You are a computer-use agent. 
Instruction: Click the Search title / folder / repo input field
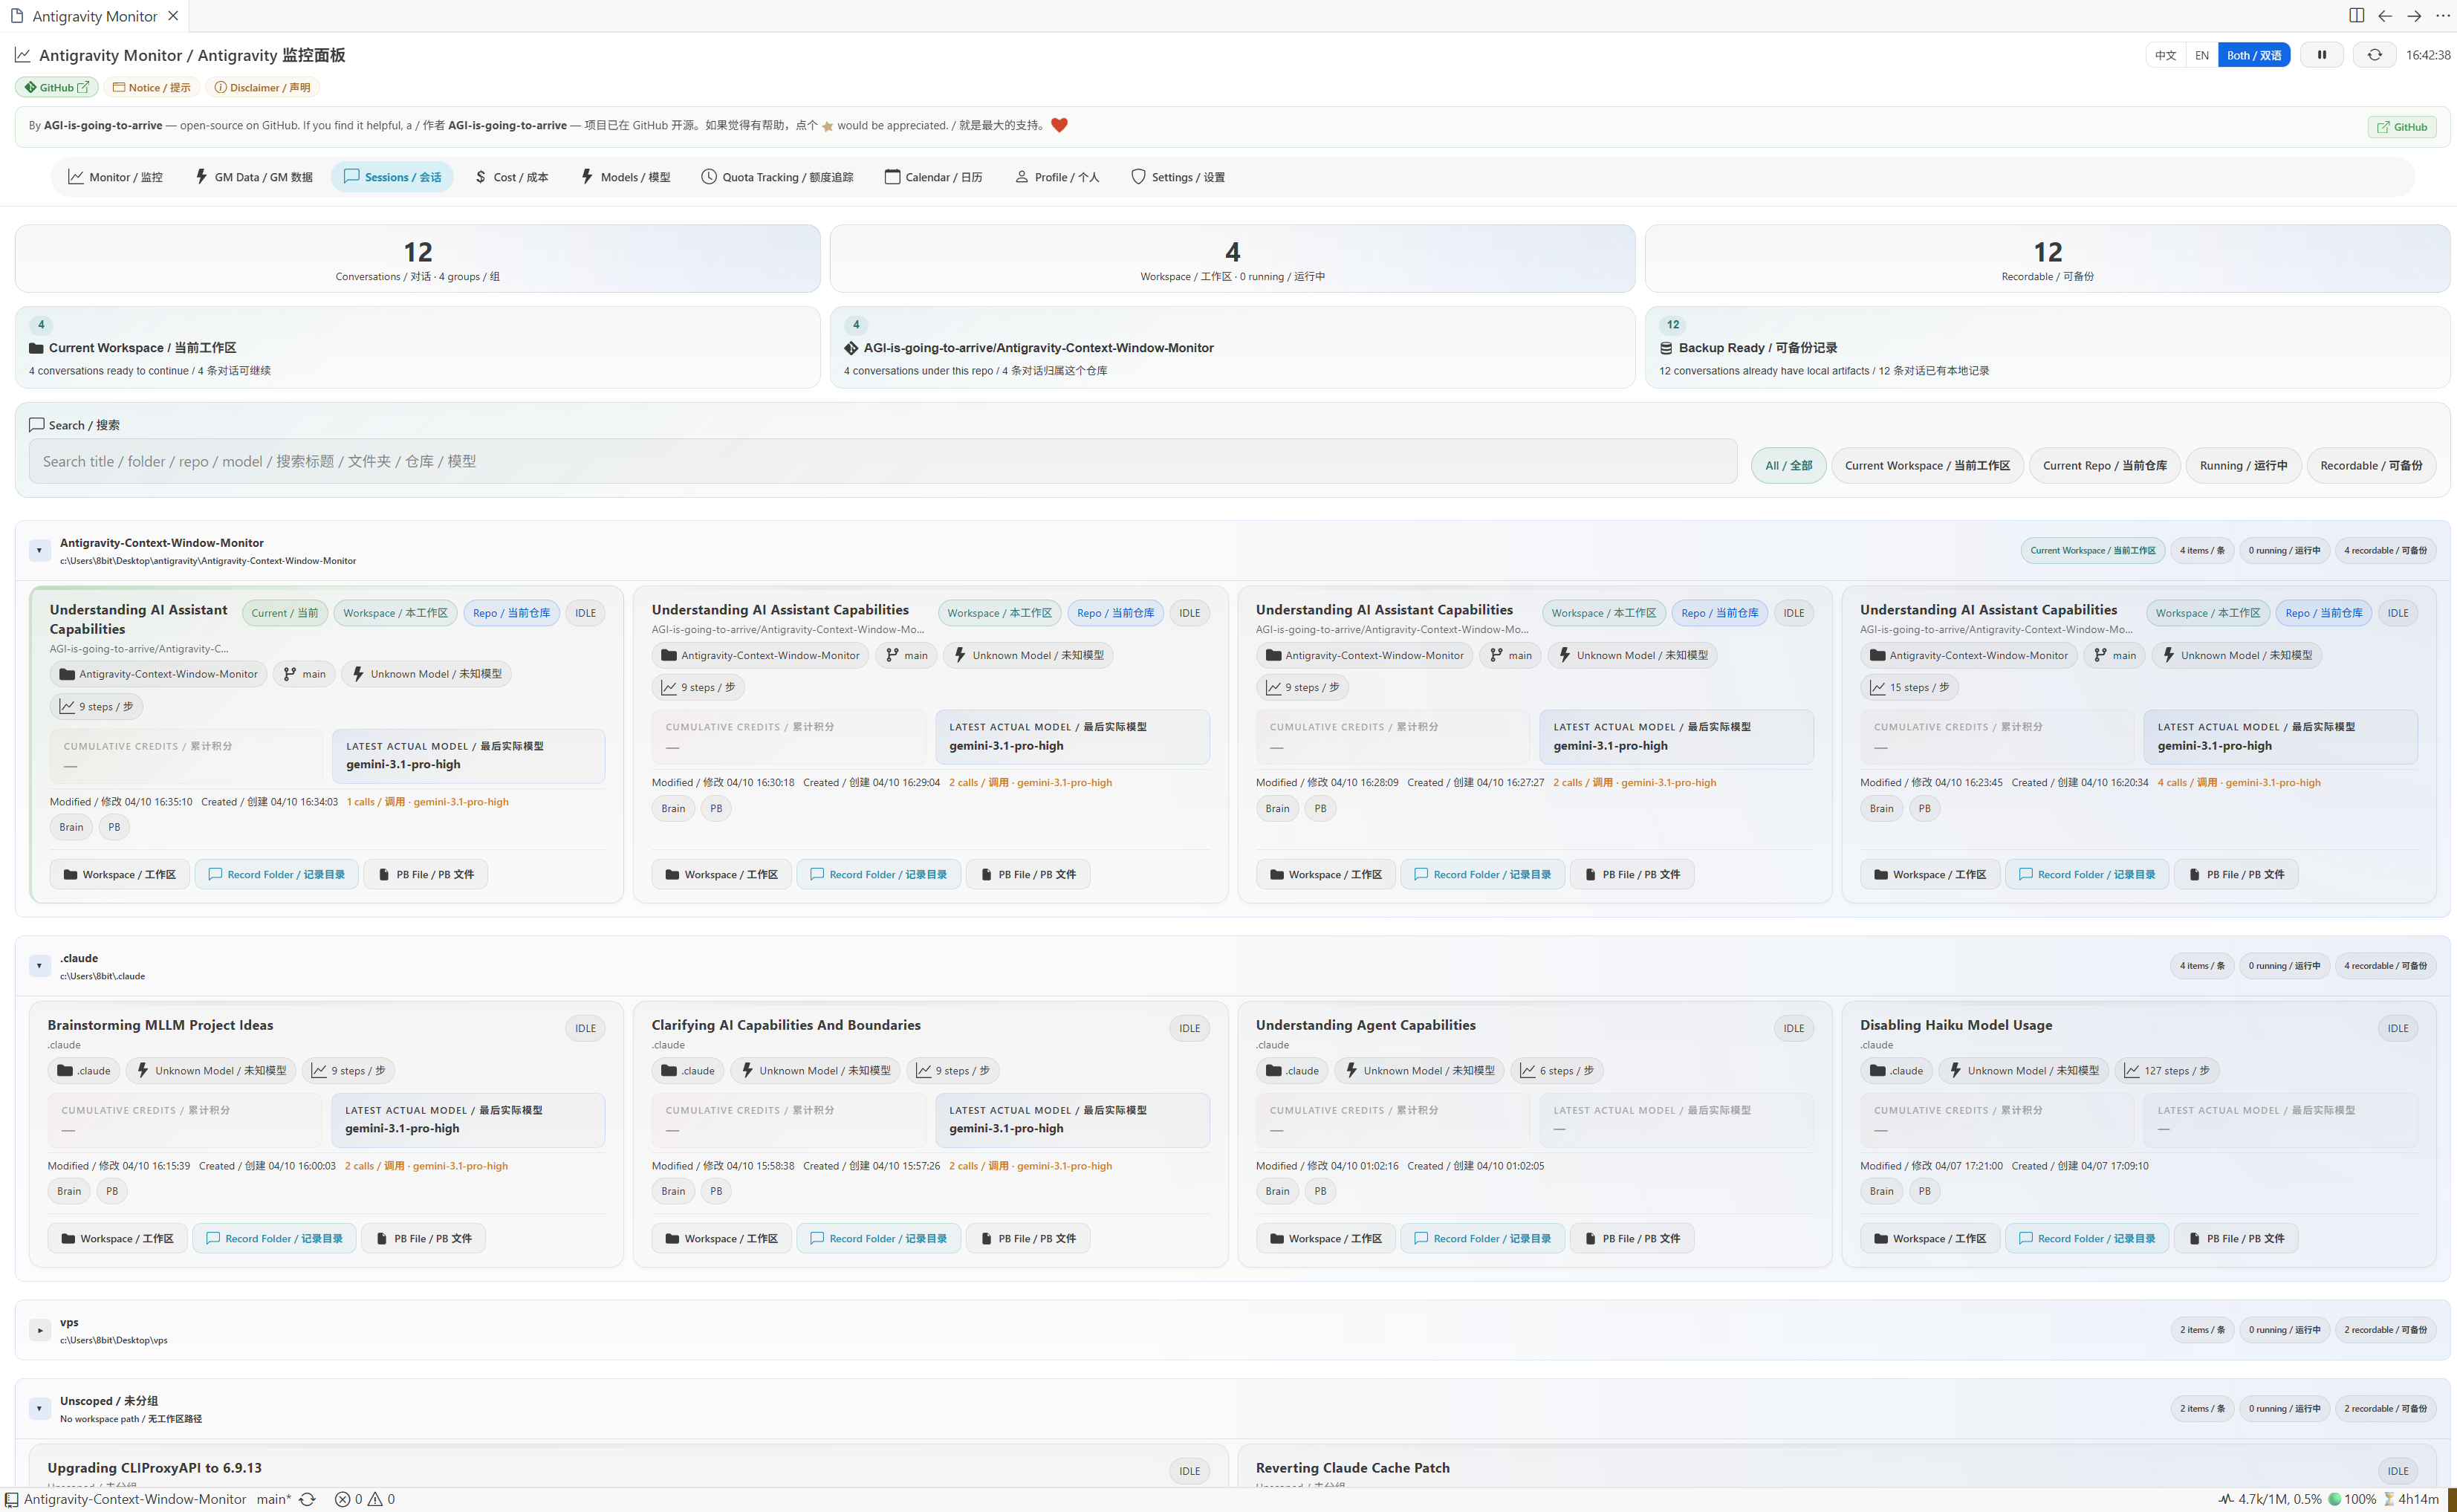(882, 461)
